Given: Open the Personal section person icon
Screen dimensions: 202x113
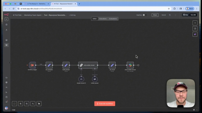Looking at the screenshot, I should 7,30.
